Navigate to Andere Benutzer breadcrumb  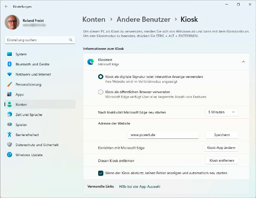pyautogui.click(x=143, y=19)
